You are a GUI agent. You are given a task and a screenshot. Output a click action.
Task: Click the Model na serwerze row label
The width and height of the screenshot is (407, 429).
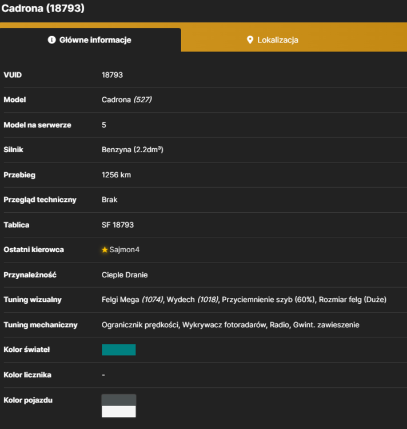(38, 125)
